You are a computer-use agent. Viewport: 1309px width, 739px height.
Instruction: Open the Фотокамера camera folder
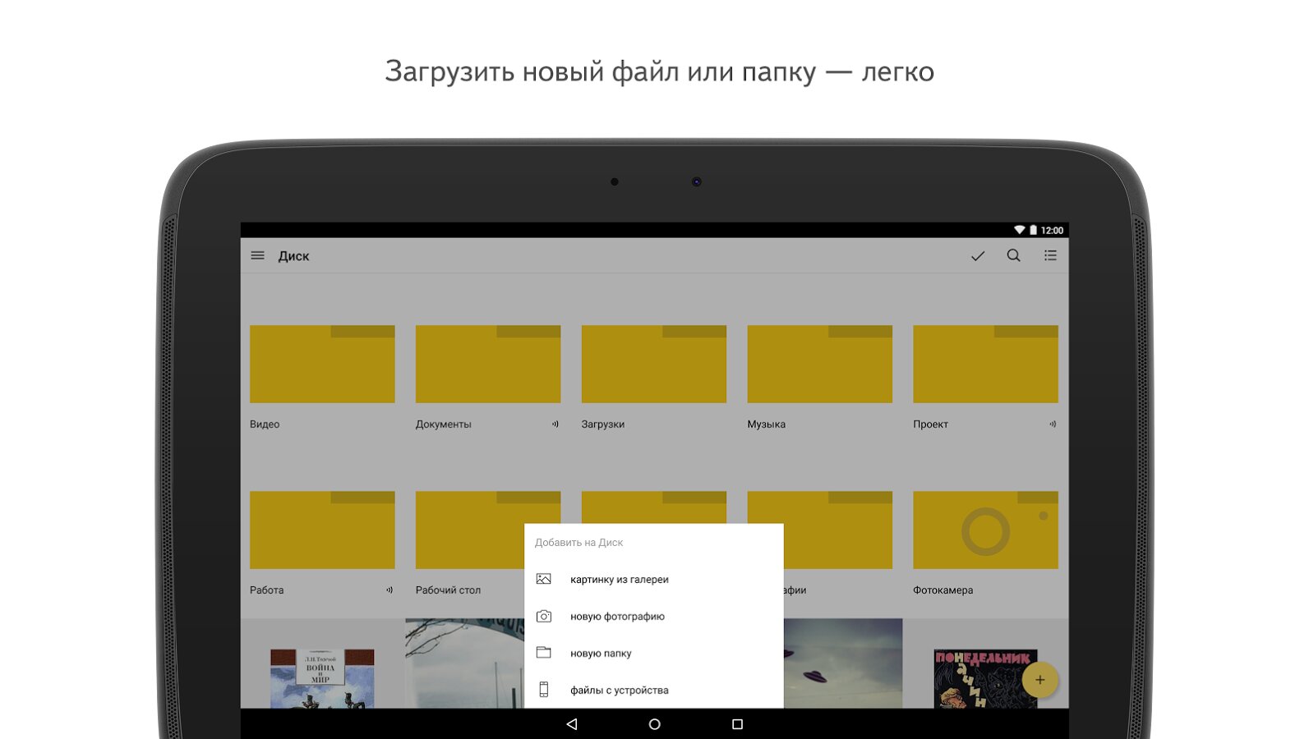point(985,530)
